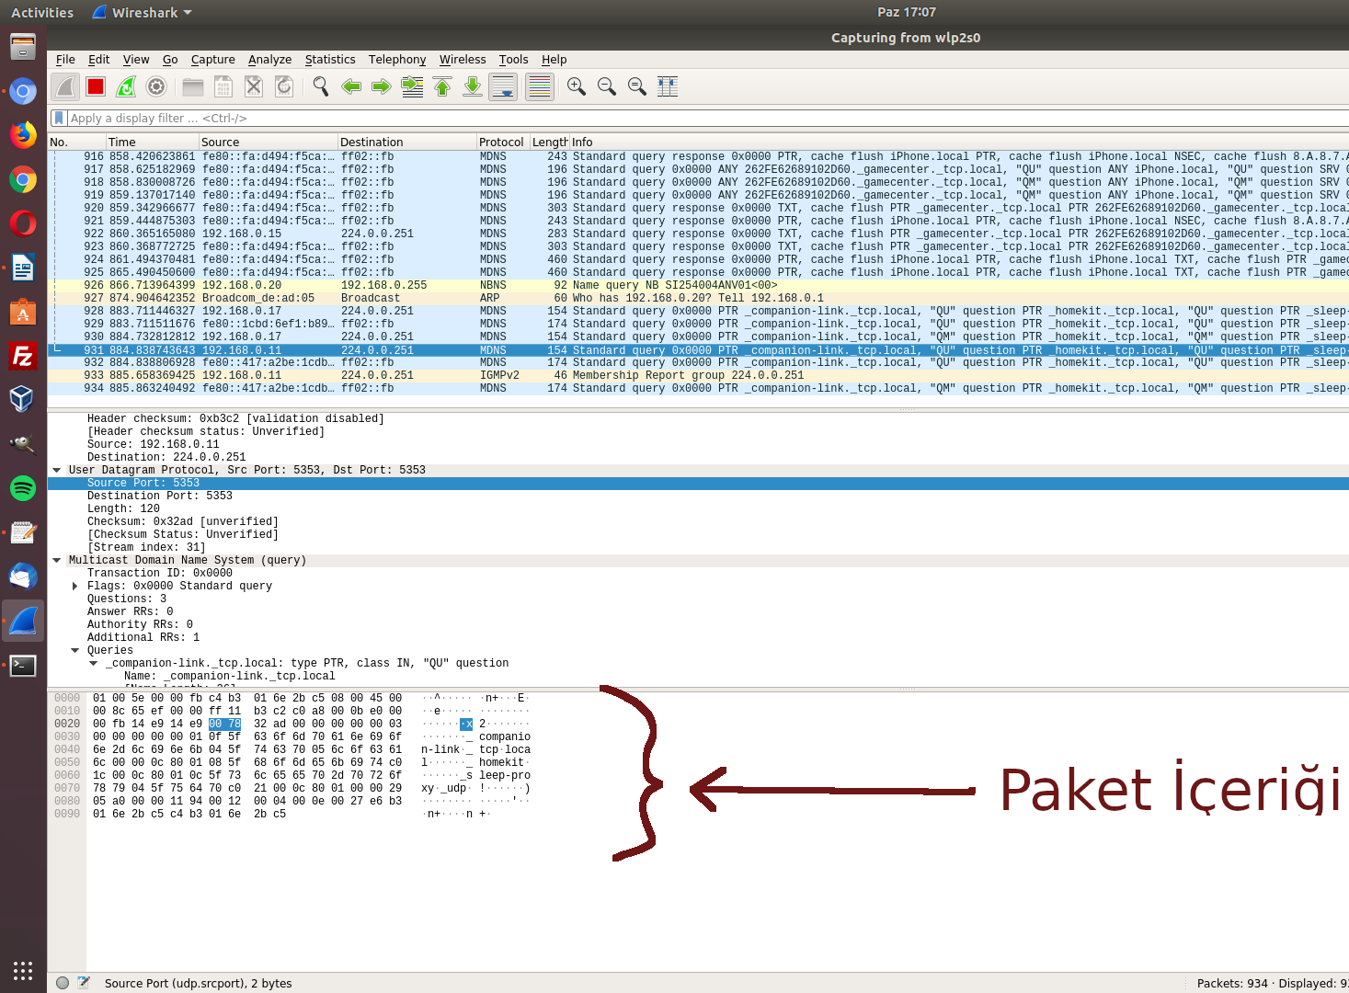Viewport: 1349px width, 993px height.
Task: Open the Capture menu
Action: 213,60
